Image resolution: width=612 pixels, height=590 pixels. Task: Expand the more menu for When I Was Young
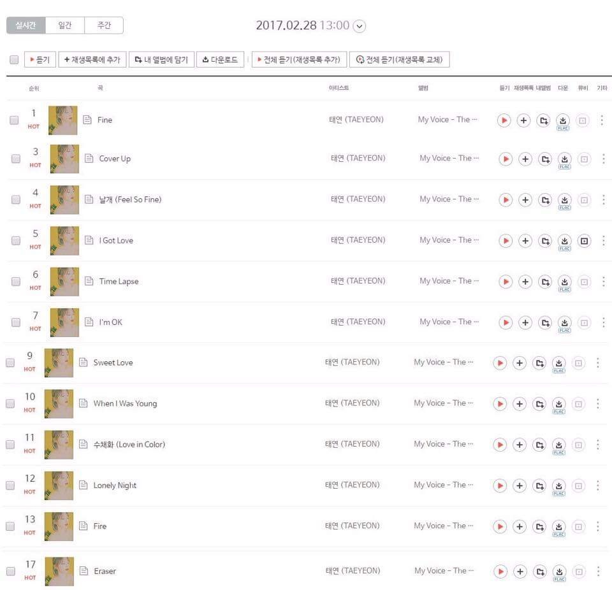point(597,404)
